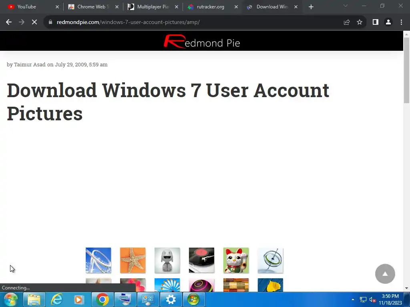The image size is (410, 307).
Task: Close the rutracker.org tab
Action: pyautogui.click(x=236, y=7)
